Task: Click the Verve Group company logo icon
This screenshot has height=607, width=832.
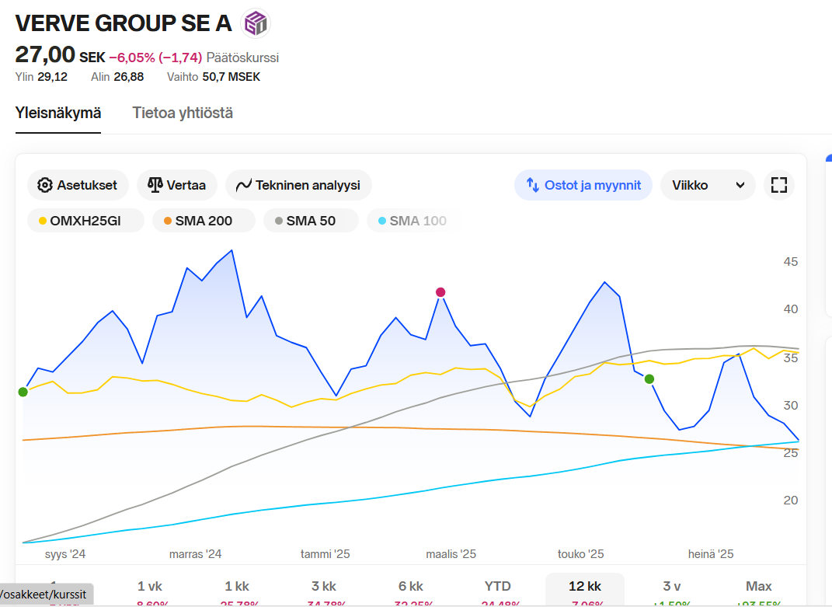Action: click(x=255, y=23)
